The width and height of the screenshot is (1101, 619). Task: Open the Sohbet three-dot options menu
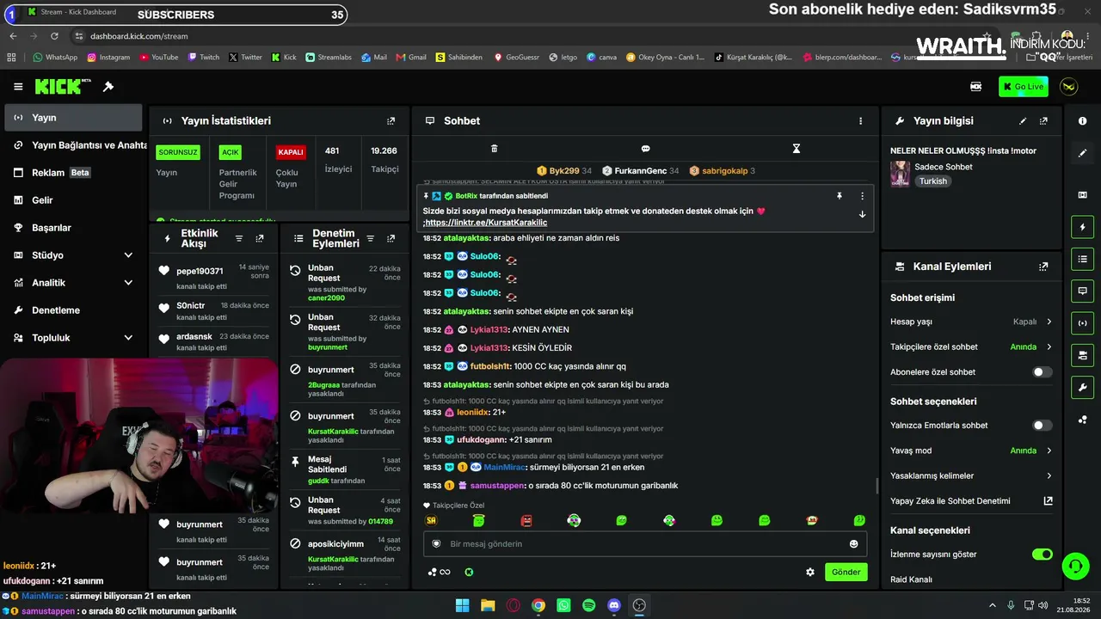860,121
